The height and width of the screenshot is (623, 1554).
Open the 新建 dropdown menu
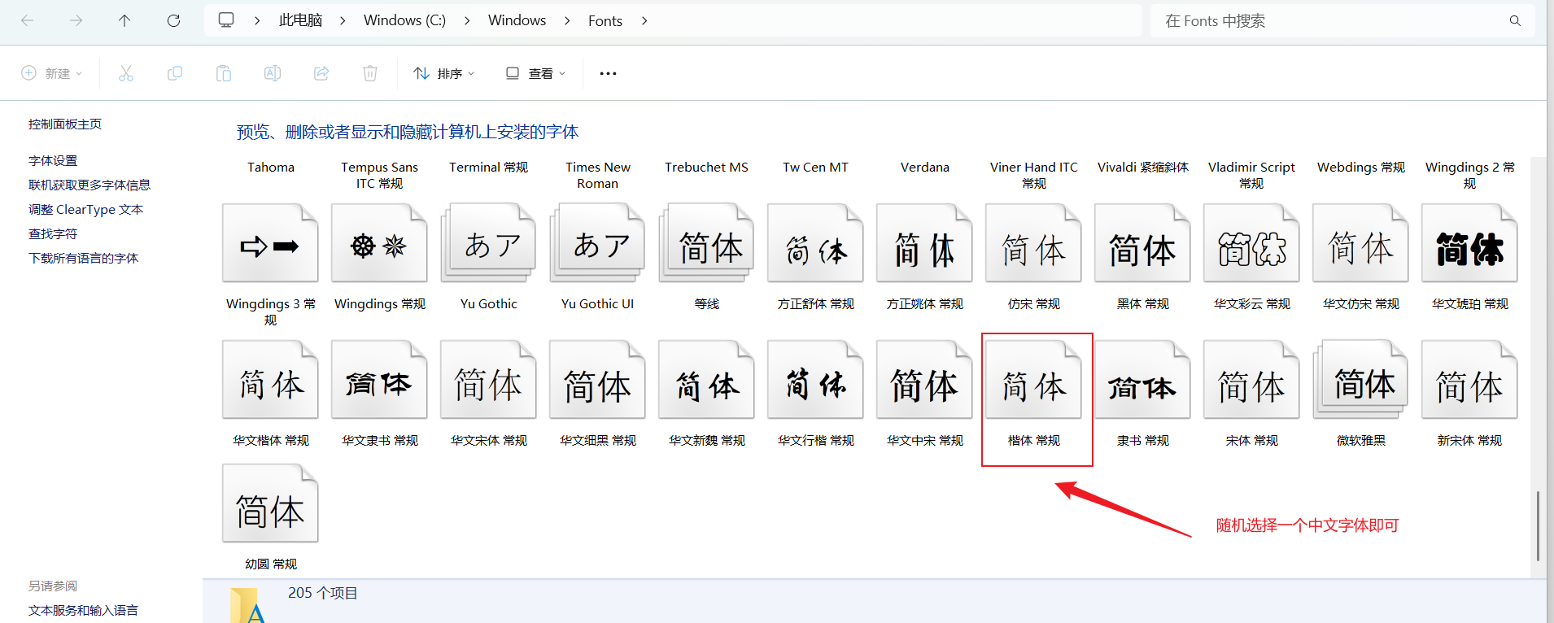52,73
